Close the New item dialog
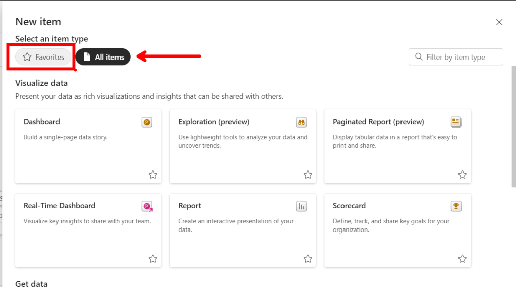 (x=499, y=22)
